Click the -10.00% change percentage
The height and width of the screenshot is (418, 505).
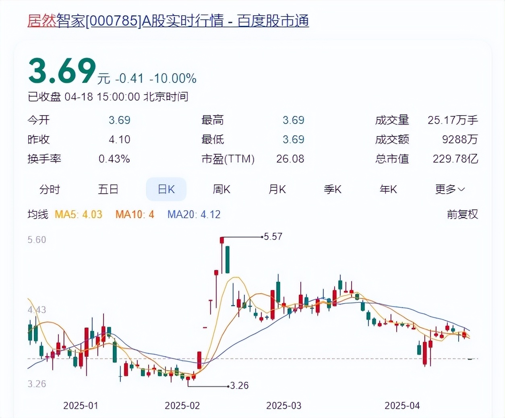coord(173,78)
